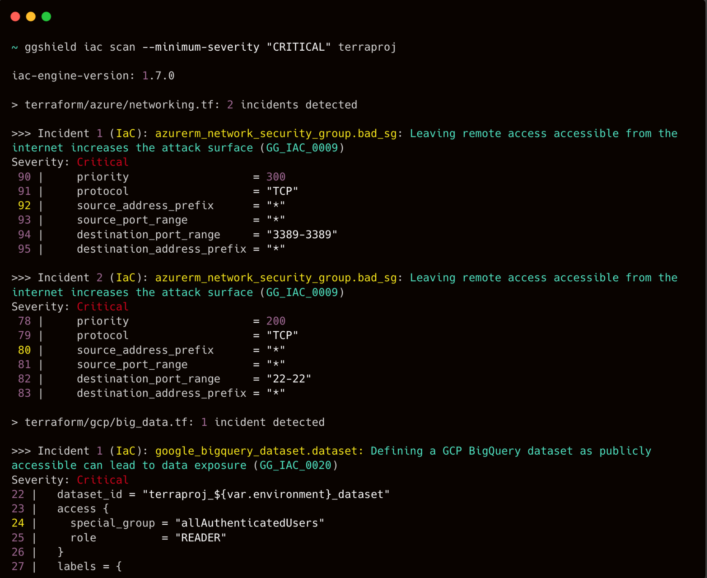Click the yellow minimize window button
The image size is (707, 578).
click(31, 16)
